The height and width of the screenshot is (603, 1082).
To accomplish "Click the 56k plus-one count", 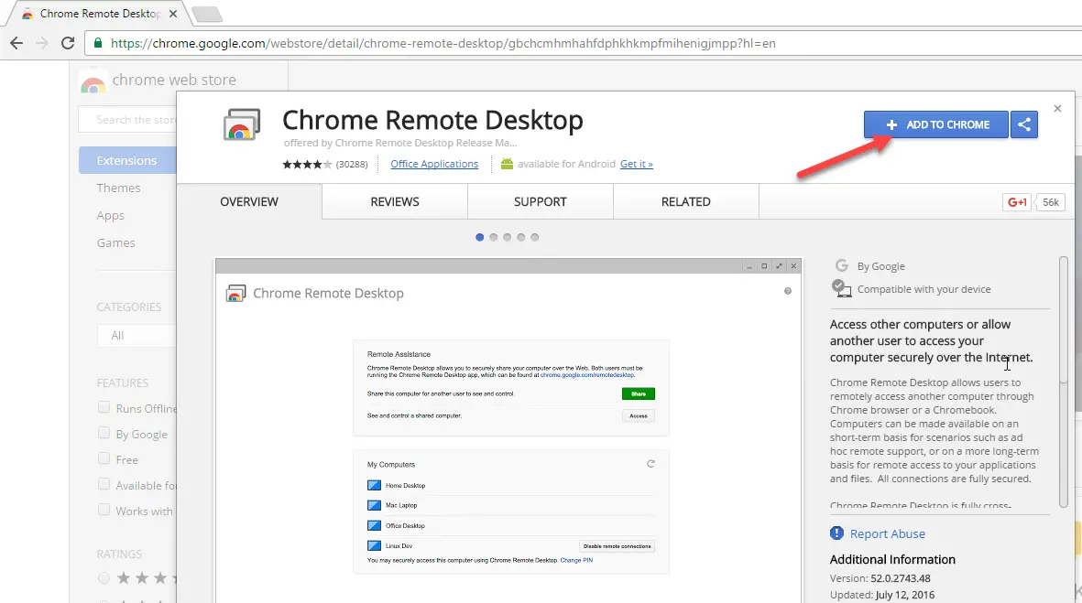I will point(1050,202).
